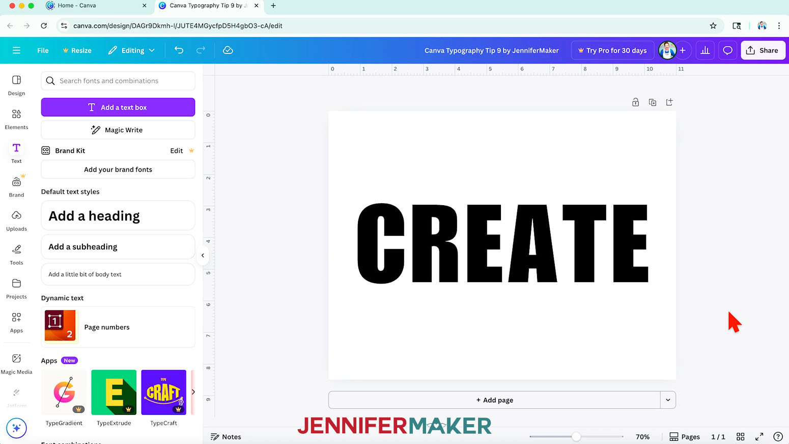Enter fullscreen present mode
This screenshot has width=789, height=444.
point(759,437)
